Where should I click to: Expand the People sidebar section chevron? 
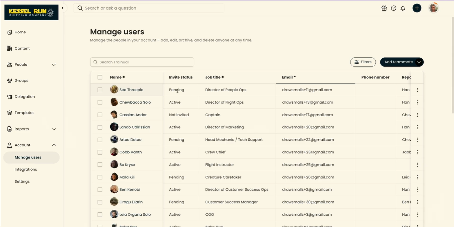(x=54, y=65)
